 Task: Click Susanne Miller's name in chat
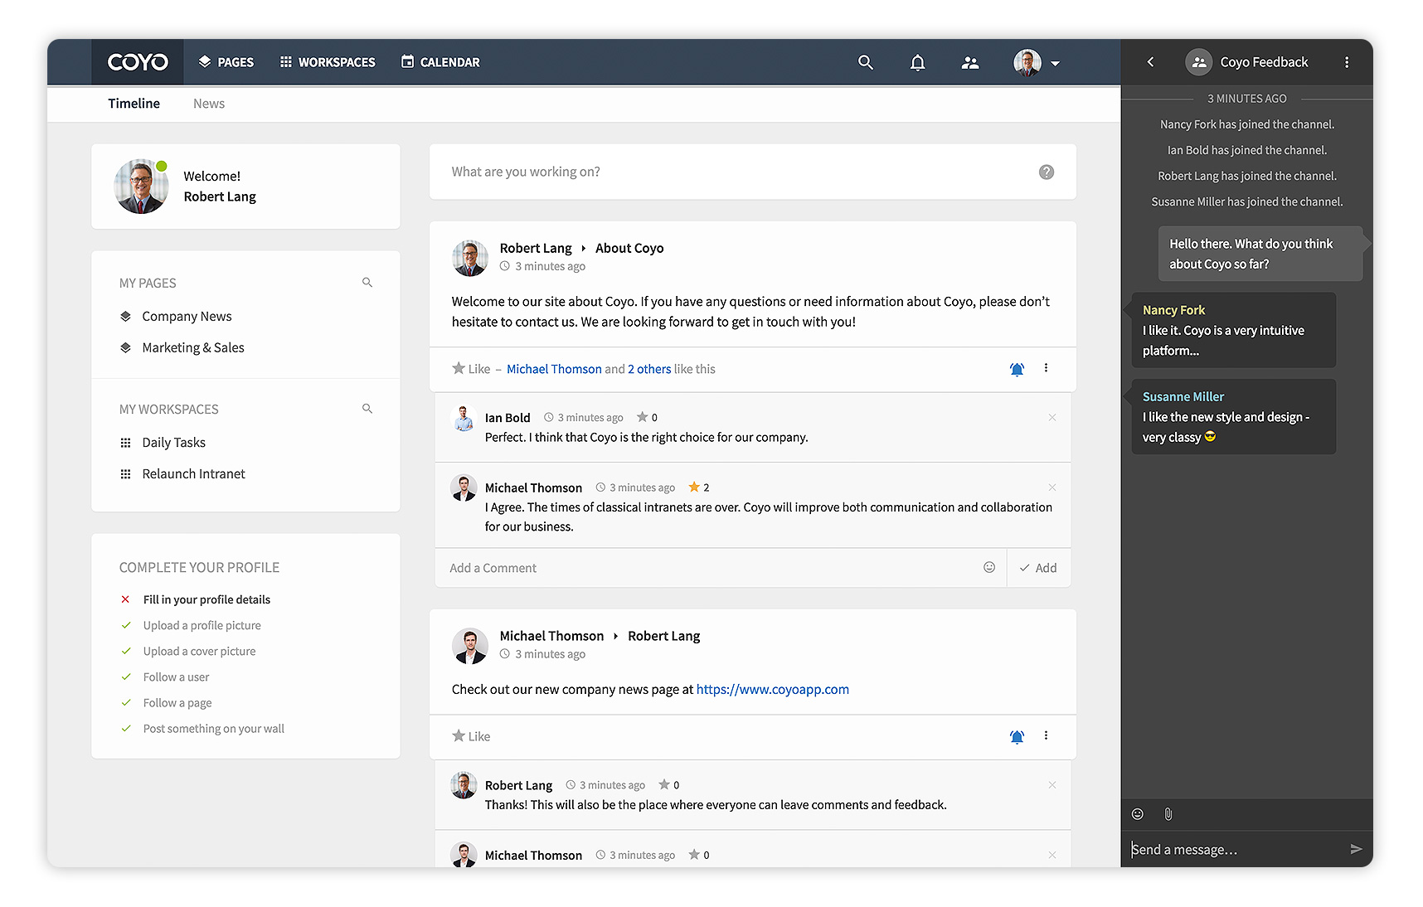1183,397
